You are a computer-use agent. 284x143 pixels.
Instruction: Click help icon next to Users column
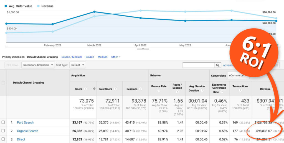tap(85, 89)
